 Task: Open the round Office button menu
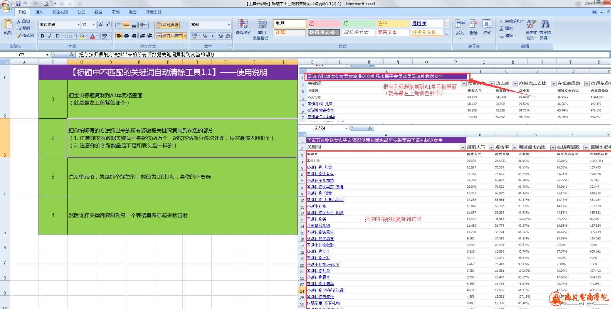click(x=7, y=6)
